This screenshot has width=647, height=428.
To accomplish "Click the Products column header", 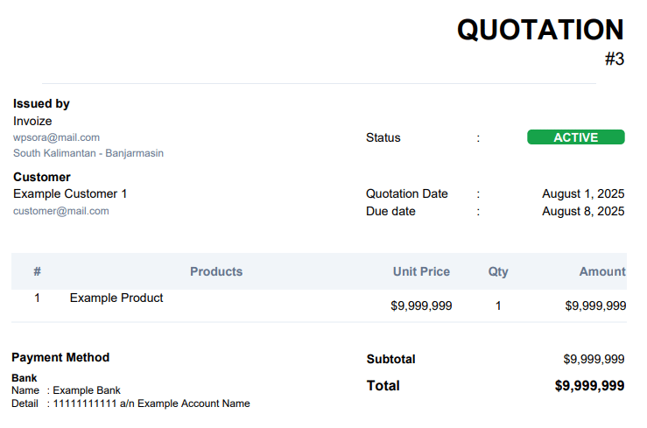I will [x=216, y=271].
